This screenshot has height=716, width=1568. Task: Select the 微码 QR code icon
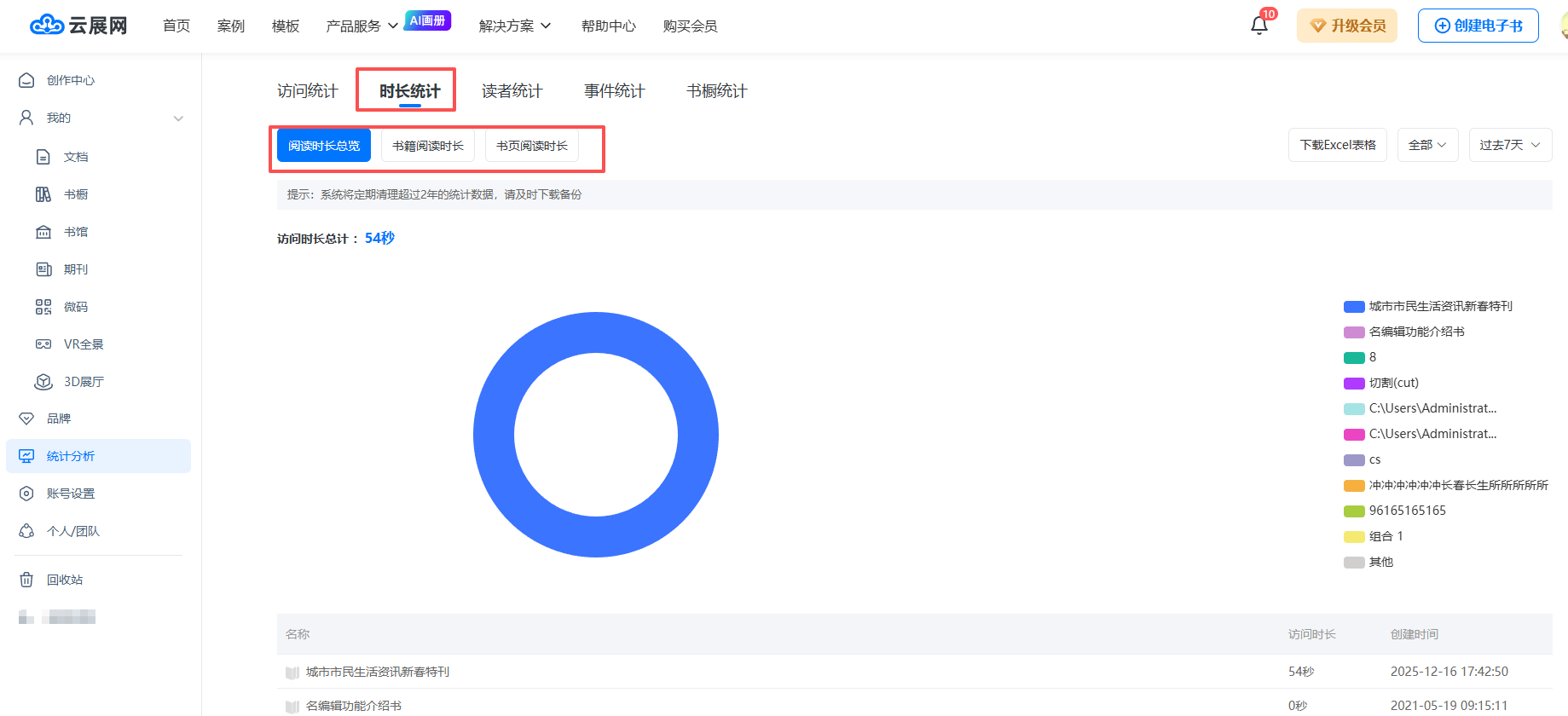43,307
